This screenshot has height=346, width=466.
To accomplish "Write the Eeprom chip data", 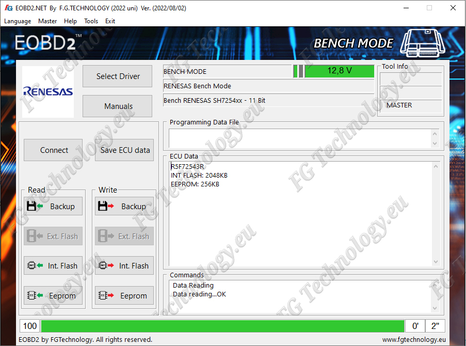I will (x=124, y=296).
